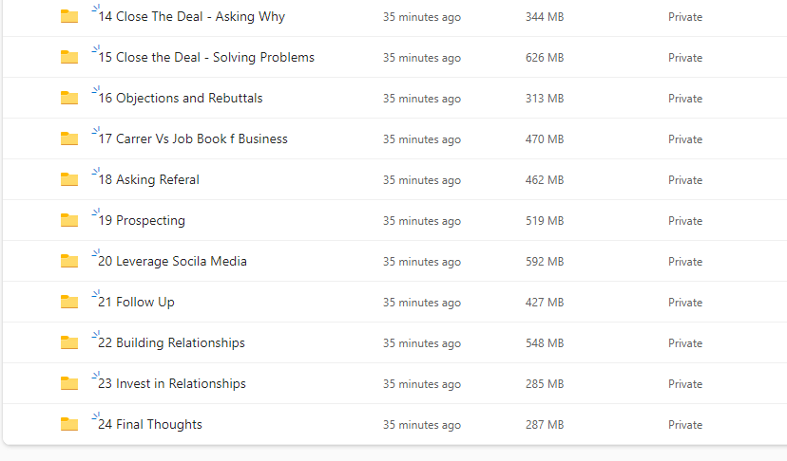
Task: Select folder icon beside 16 Objections and Rebuttals
Action: (x=69, y=99)
